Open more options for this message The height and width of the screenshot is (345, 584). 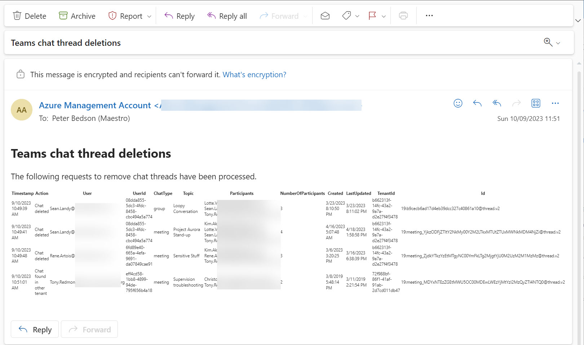555,103
